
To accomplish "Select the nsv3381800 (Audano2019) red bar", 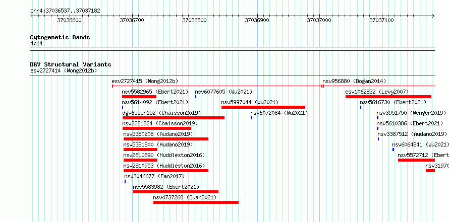I will coord(140,150).
